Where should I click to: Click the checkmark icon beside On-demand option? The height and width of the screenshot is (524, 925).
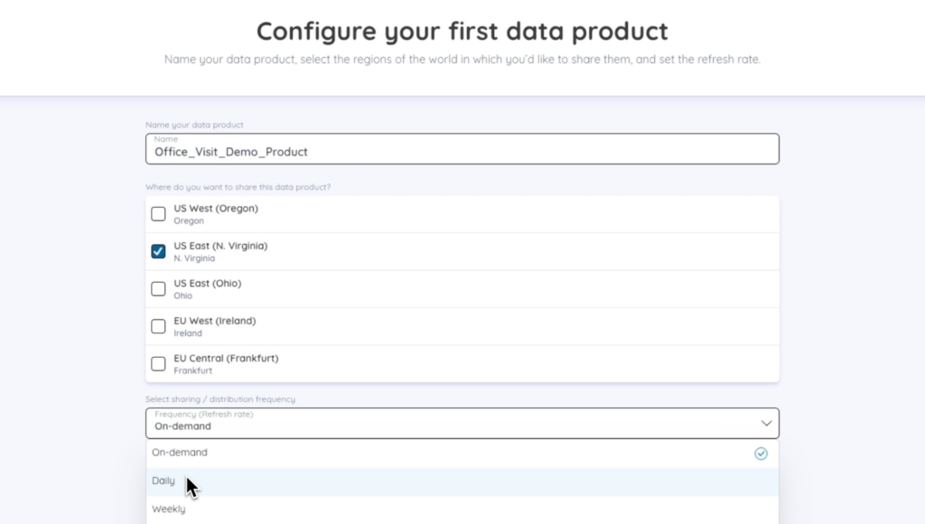point(761,454)
